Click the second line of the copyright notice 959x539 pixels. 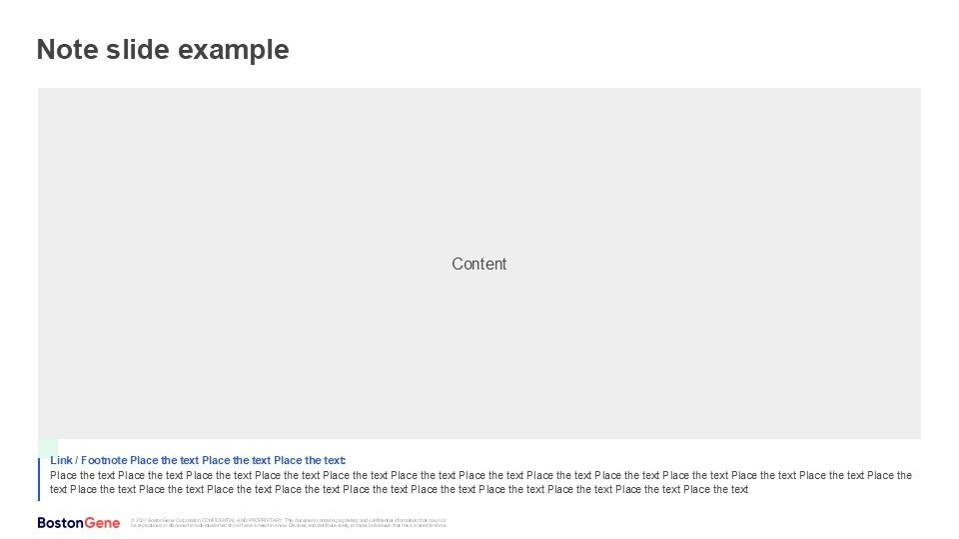click(289, 525)
